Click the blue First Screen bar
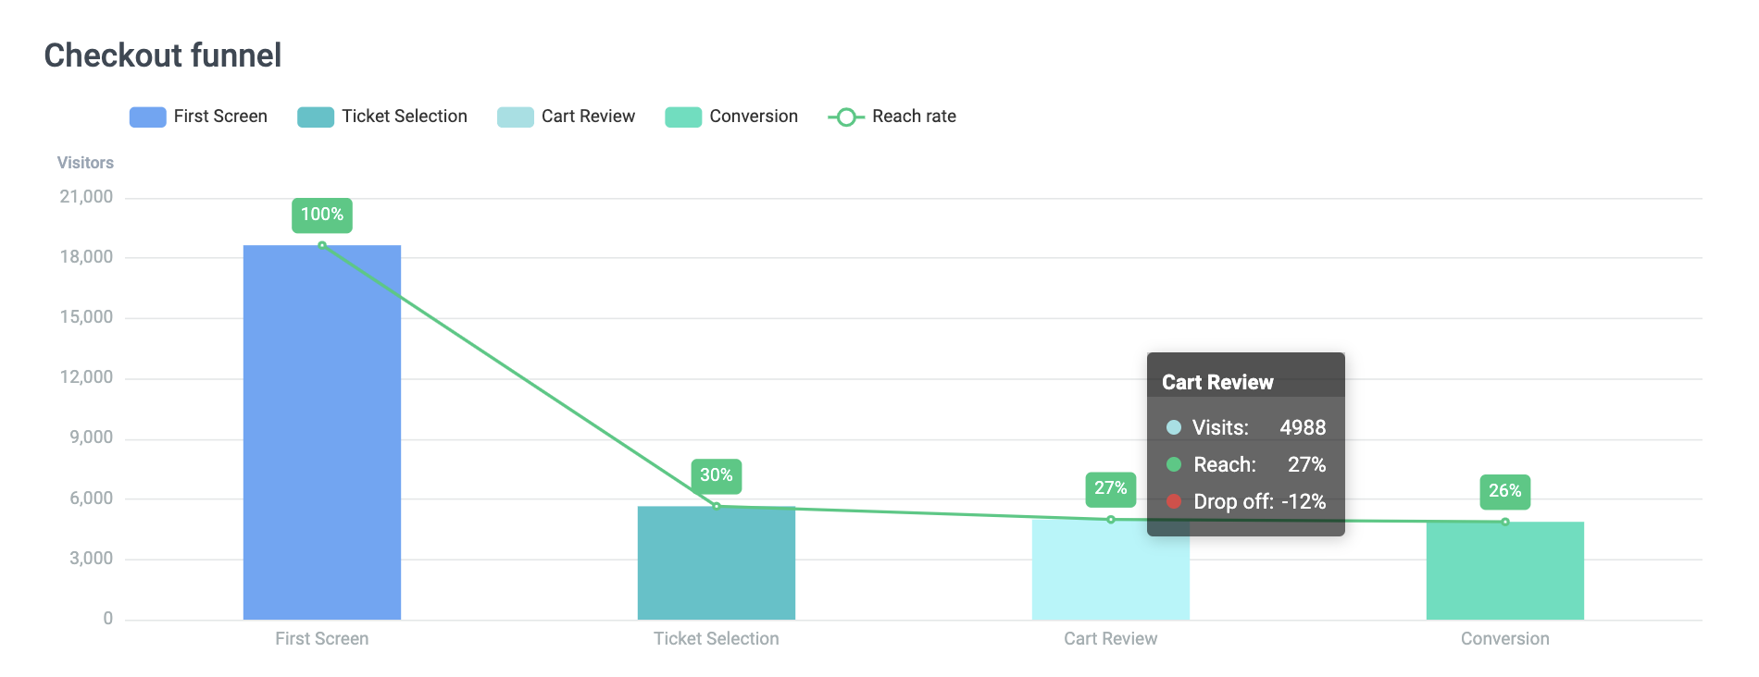This screenshot has height=677, width=1759. pyautogui.click(x=322, y=433)
